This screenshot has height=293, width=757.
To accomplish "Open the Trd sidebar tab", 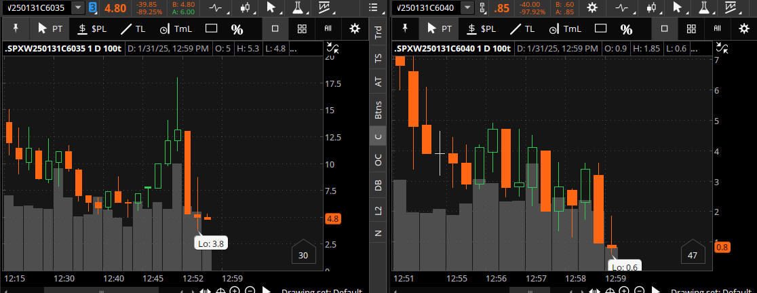I will (x=378, y=32).
